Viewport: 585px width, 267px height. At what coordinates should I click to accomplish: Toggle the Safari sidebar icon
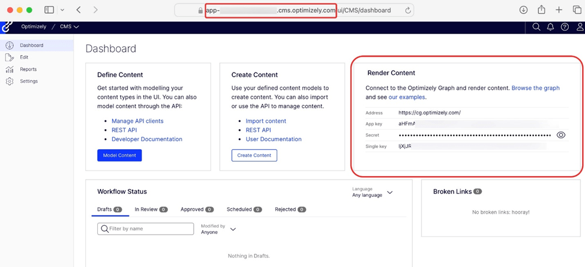[x=49, y=10]
